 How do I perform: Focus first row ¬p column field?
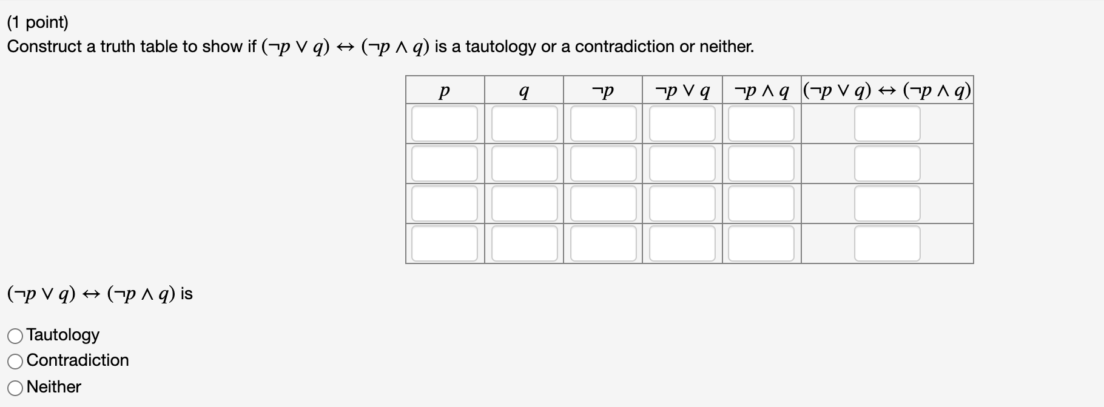604,124
